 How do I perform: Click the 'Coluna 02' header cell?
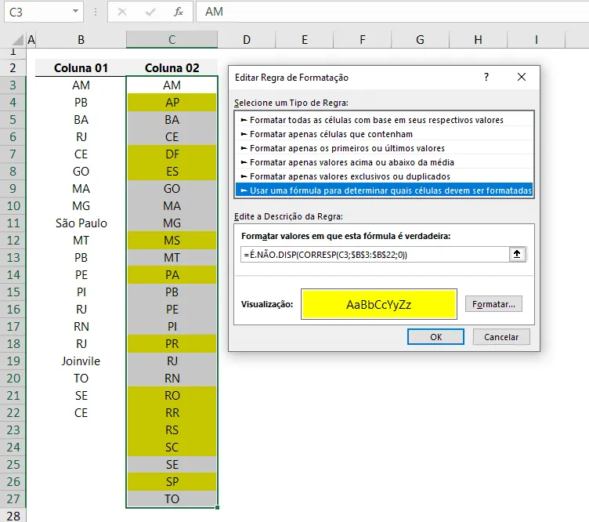coord(172,68)
